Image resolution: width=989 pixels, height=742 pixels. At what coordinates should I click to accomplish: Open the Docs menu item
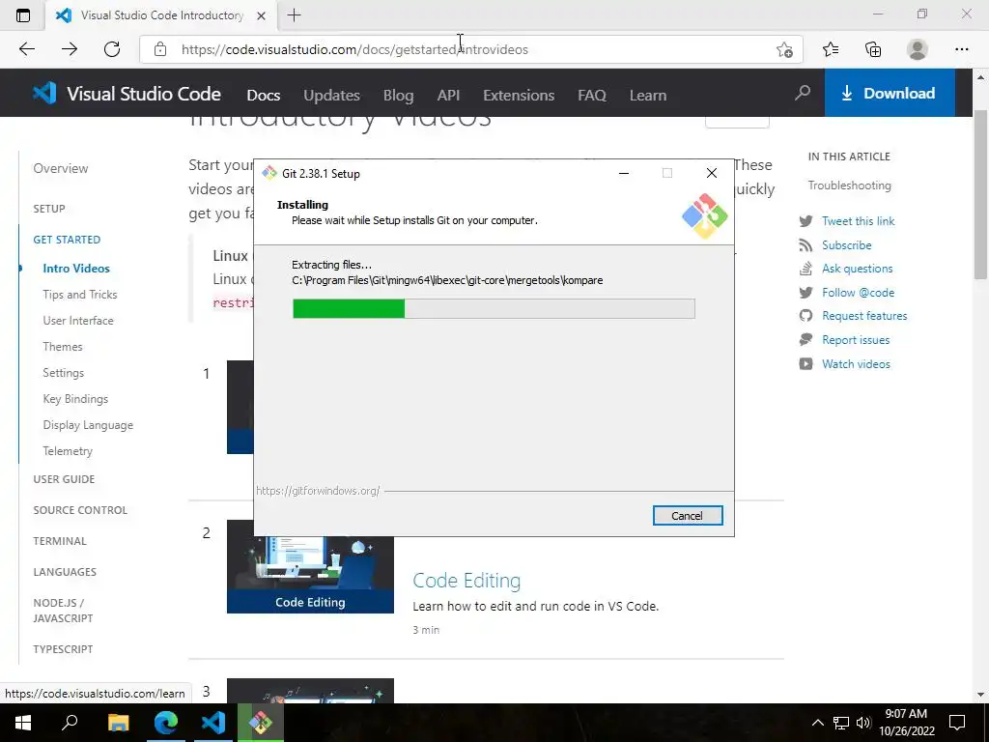pyautogui.click(x=263, y=96)
